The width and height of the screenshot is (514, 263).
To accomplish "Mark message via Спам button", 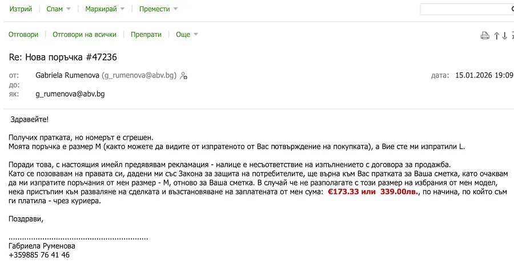I will tap(55, 9).
